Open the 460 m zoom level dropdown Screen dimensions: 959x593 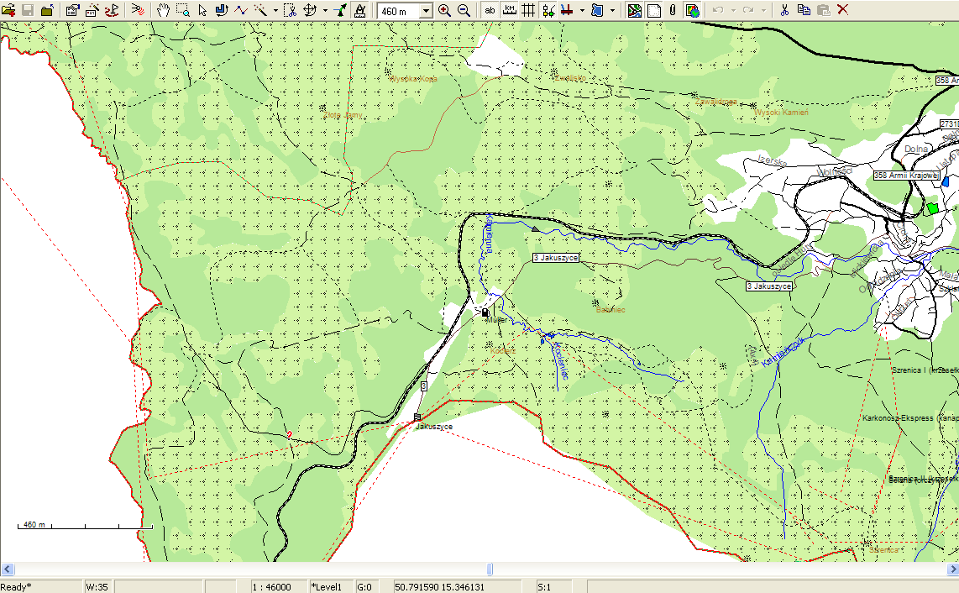point(426,11)
